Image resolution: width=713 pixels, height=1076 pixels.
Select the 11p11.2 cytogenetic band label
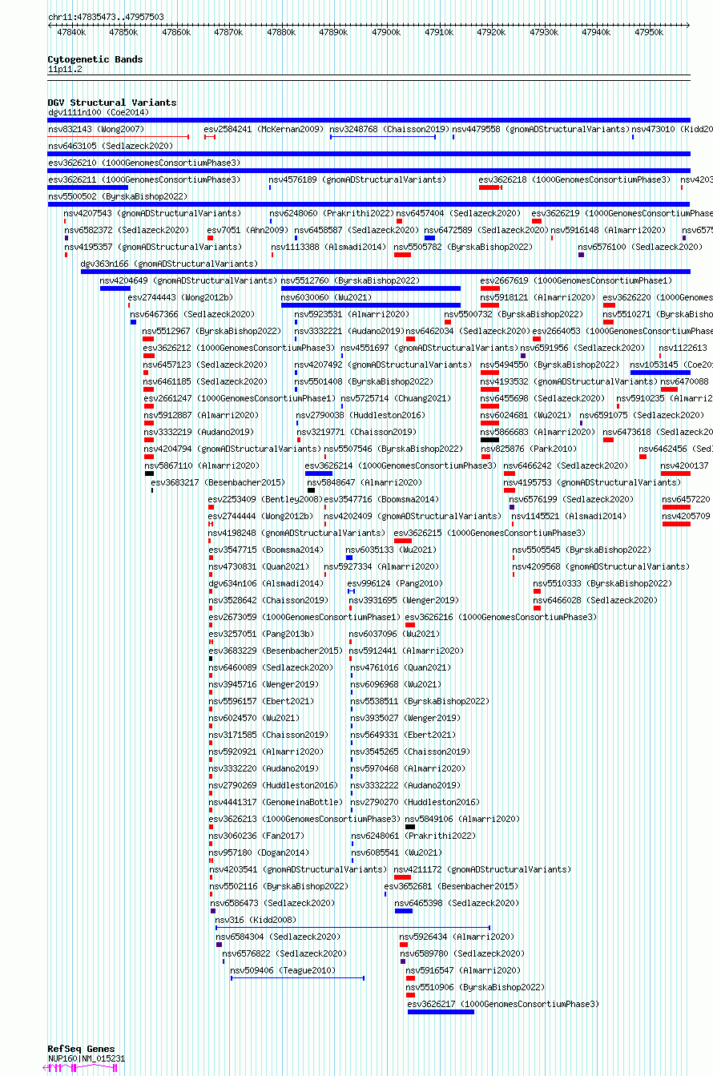point(66,69)
